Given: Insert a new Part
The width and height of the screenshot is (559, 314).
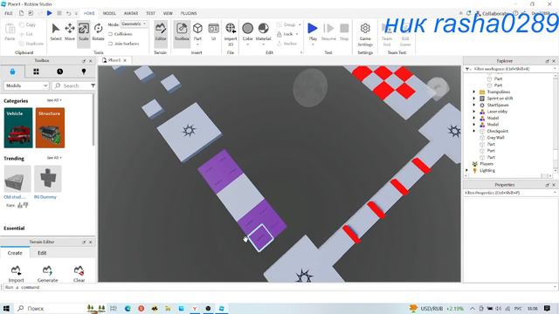Looking at the screenshot, I should [197, 29].
